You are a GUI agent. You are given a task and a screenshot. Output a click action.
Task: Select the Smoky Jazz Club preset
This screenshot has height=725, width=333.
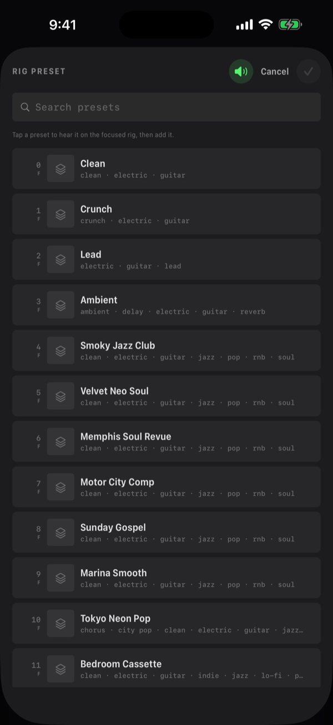167,351
